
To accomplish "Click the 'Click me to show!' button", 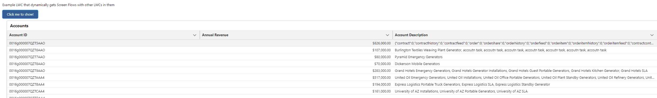I will pos(20,14).
